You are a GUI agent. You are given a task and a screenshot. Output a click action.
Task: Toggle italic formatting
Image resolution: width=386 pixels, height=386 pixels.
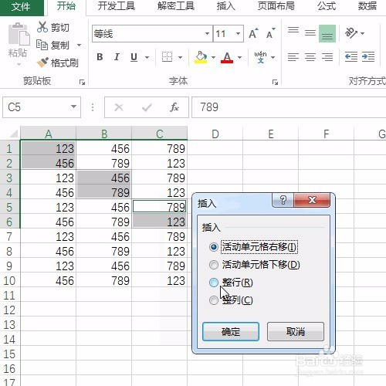117,57
